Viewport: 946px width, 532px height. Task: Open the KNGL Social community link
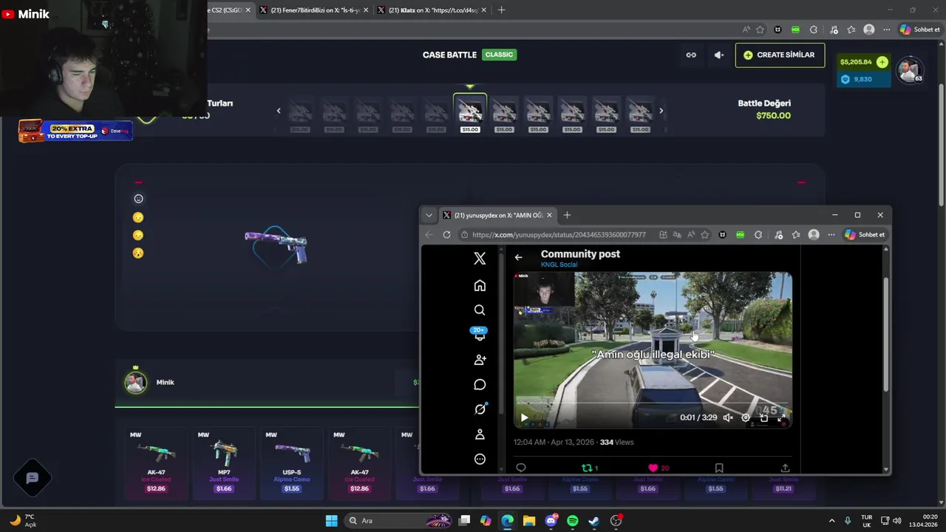559,265
